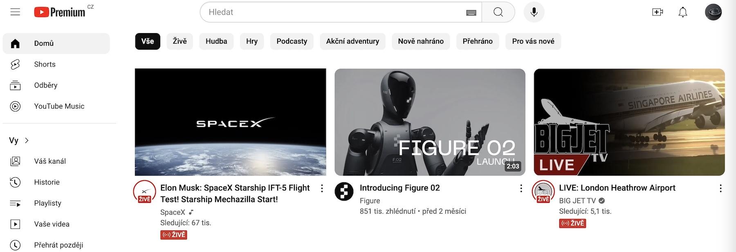Viewport: 736px width, 252px height.
Task: Select the Živě filter chip
Action: pos(180,41)
